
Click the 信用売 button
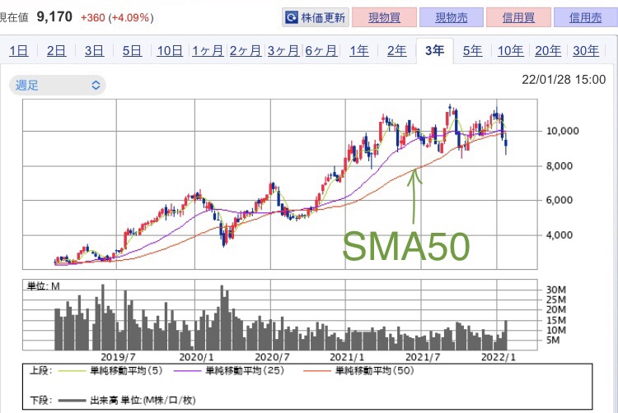click(x=586, y=18)
